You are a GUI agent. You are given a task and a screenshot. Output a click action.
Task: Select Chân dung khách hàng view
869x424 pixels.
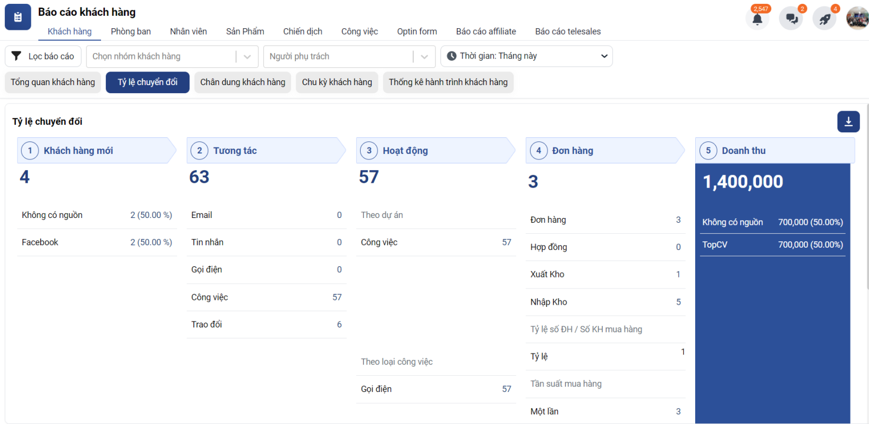tap(242, 82)
